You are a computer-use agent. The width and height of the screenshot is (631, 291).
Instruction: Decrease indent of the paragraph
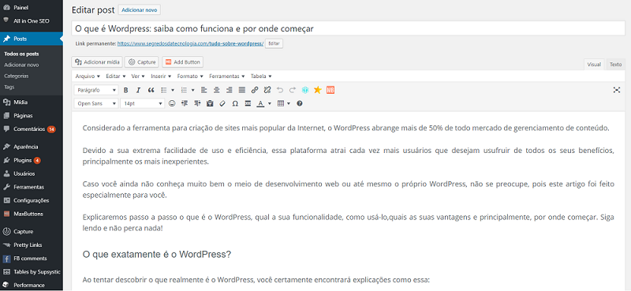pos(185,103)
